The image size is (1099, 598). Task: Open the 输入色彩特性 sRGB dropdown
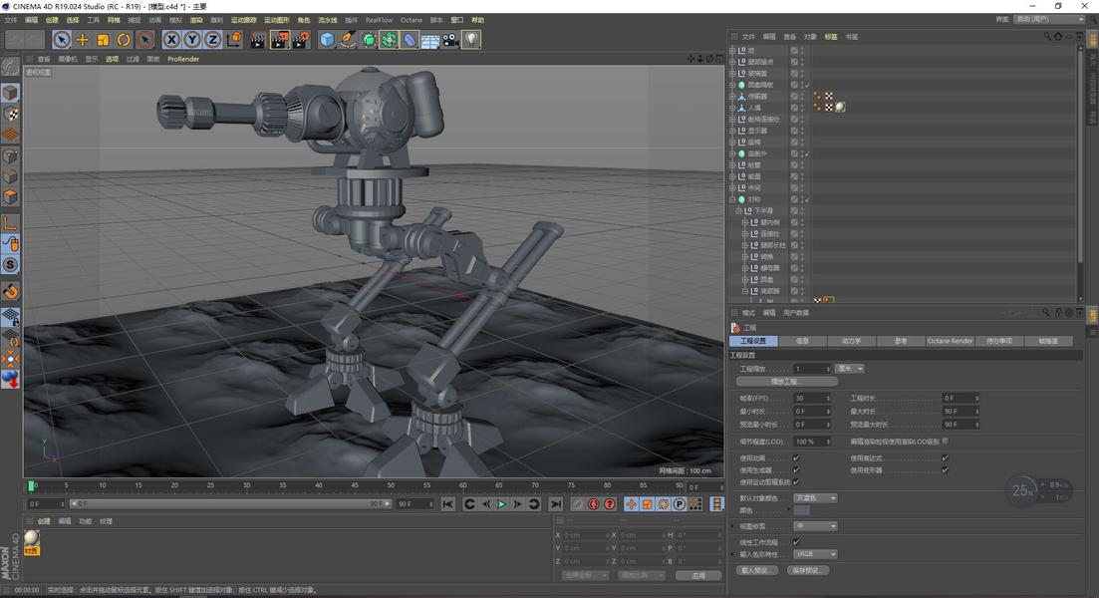(x=816, y=554)
